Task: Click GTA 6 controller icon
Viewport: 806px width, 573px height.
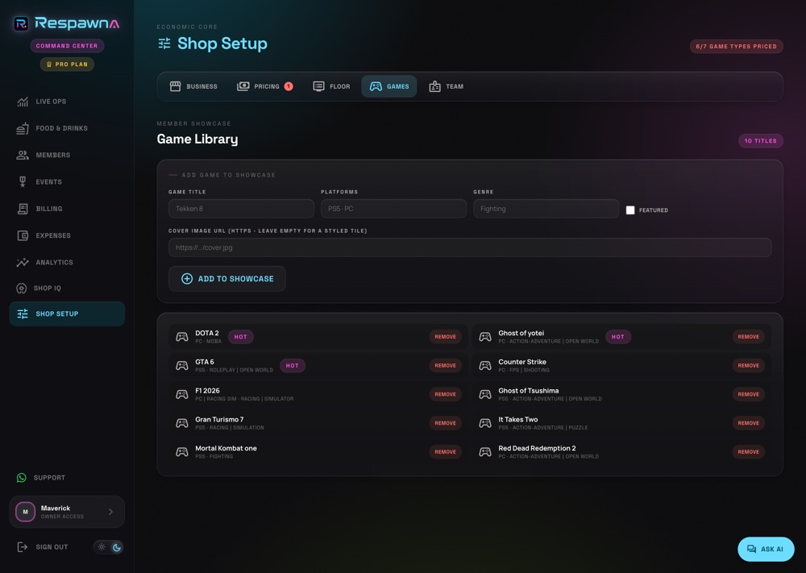Action: 182,366
